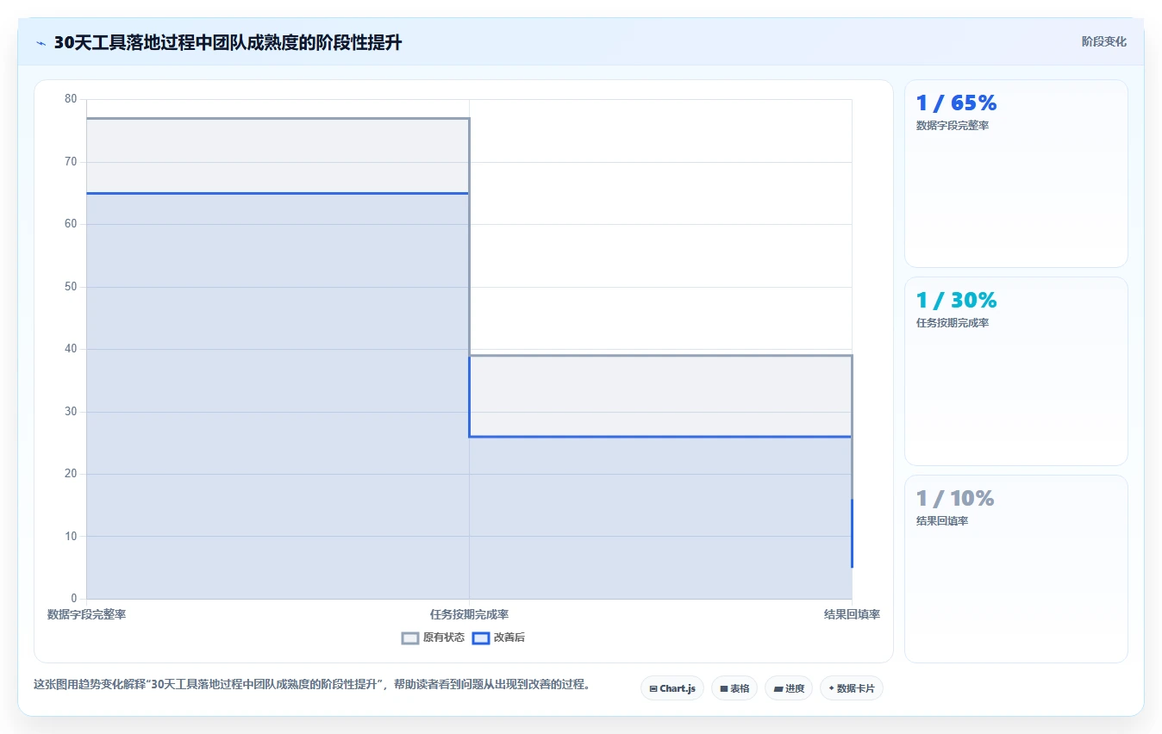
Task: Click the description text below the chart
Action: [x=312, y=685]
